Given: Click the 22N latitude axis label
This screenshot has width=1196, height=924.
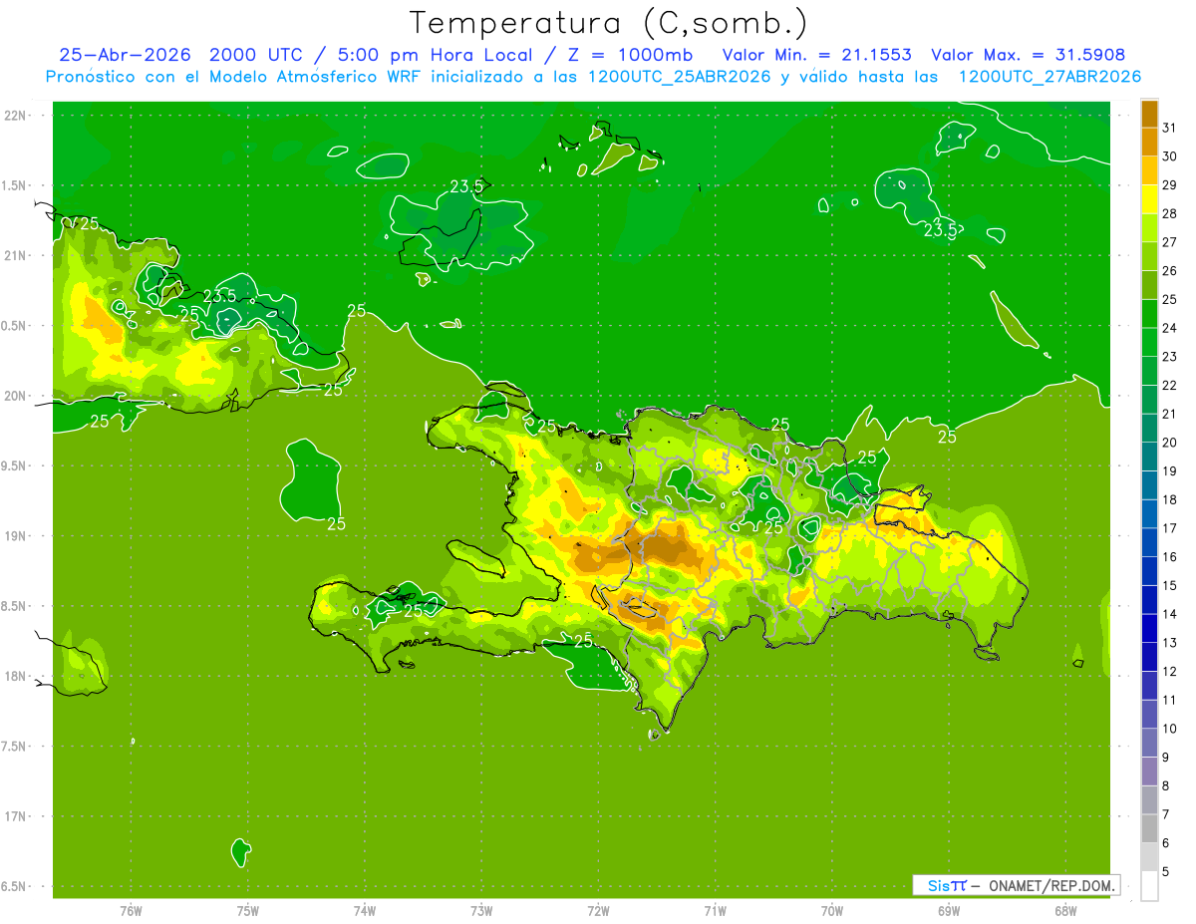Looking at the screenshot, I should tap(16, 116).
